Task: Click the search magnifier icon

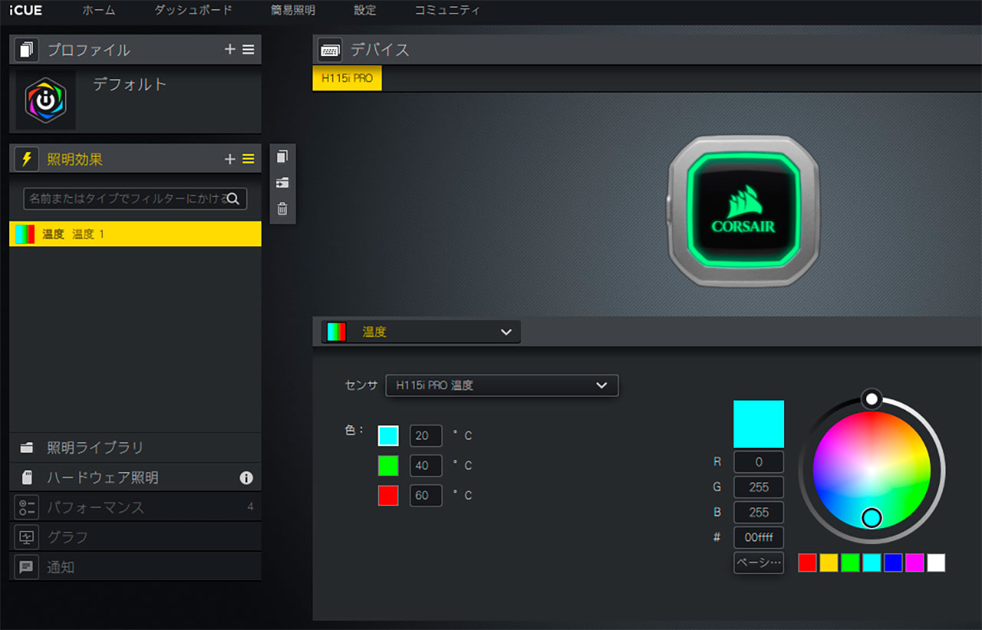Action: click(233, 199)
